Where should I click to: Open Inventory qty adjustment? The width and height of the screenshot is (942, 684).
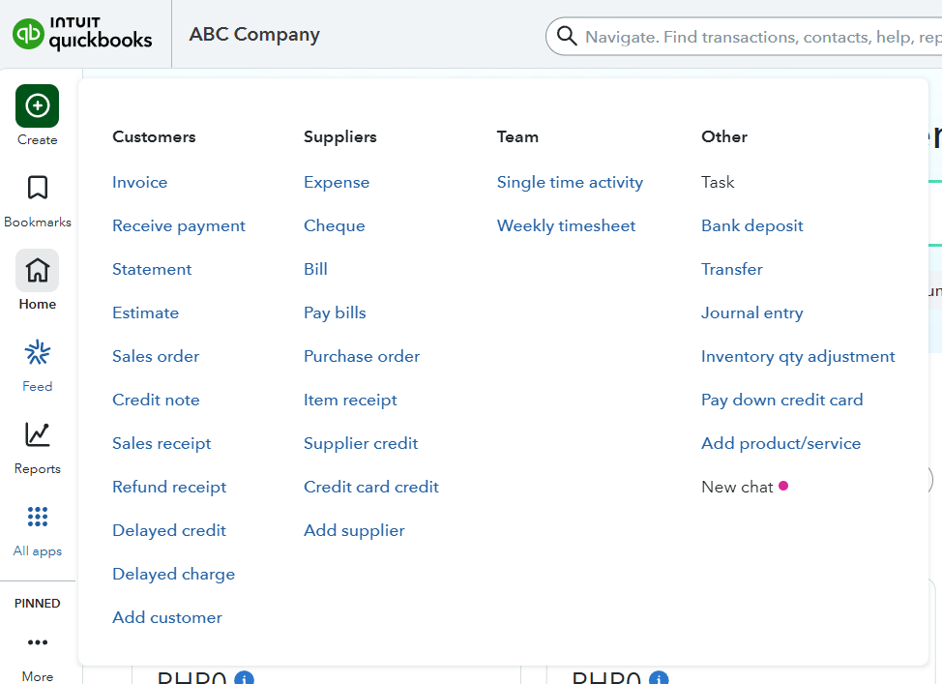(x=798, y=356)
